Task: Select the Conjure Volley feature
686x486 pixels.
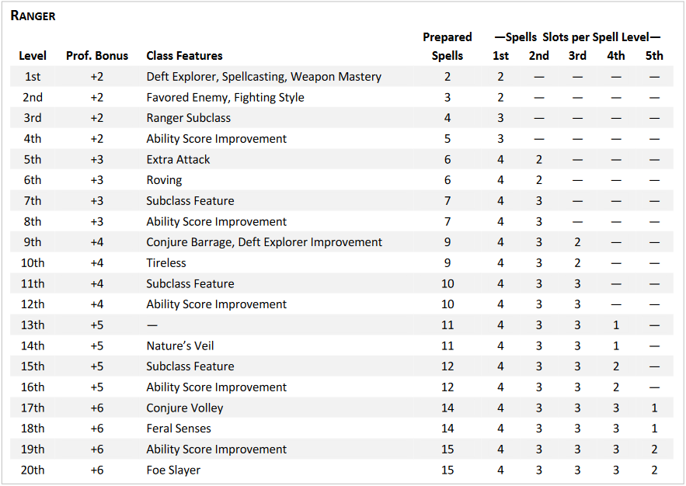Action: point(185,408)
